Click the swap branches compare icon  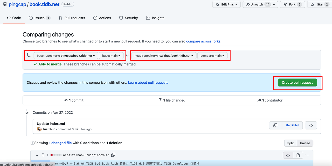(29, 55)
